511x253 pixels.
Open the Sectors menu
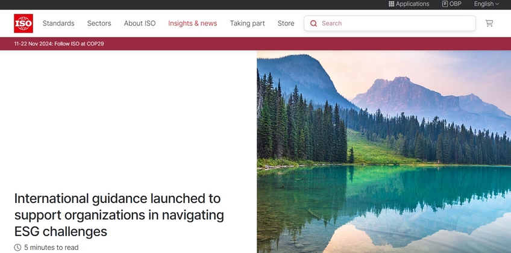pyautogui.click(x=99, y=23)
